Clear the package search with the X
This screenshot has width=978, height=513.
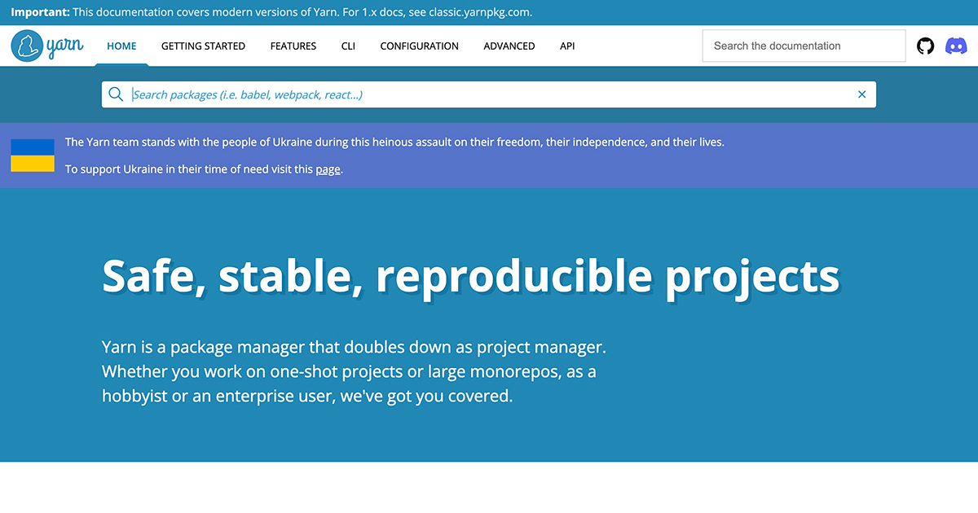point(861,94)
